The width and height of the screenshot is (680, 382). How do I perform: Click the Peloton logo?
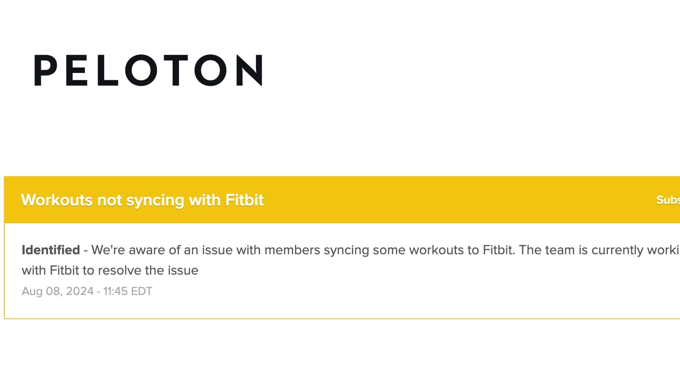coord(148,70)
